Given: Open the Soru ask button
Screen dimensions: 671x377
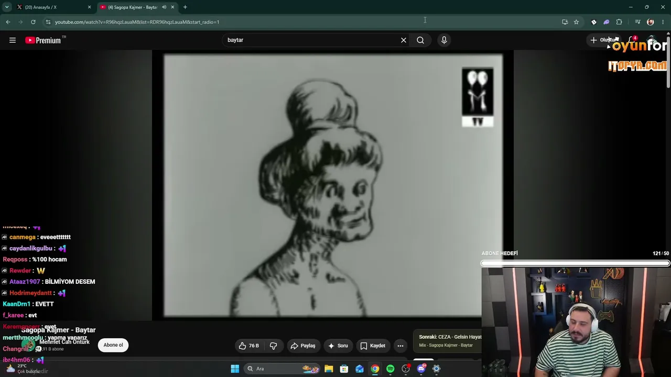Looking at the screenshot, I should click(x=338, y=346).
